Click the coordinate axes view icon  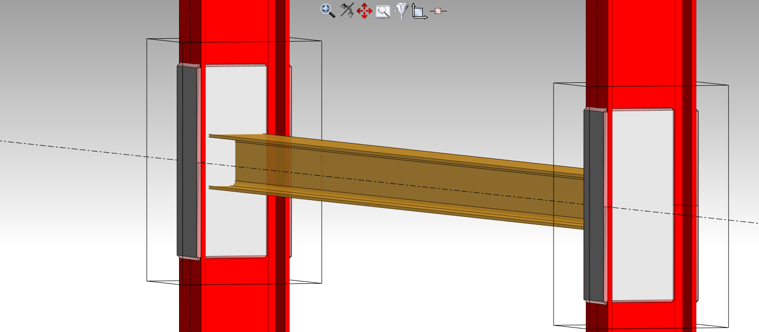pos(419,11)
